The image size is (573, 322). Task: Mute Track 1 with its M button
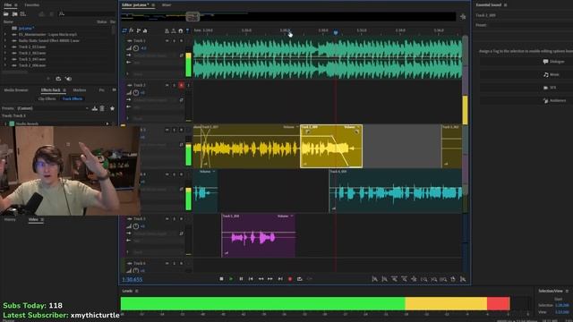pos(167,41)
